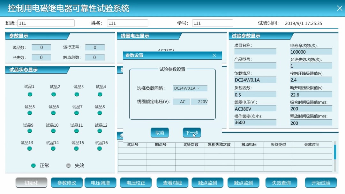Click the 姓名 input field

[127, 23]
